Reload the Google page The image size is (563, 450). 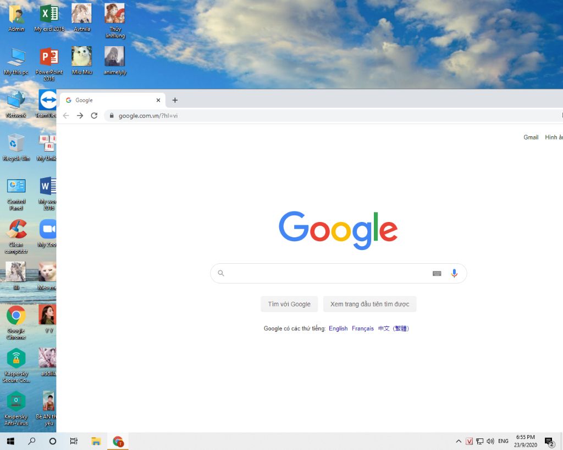(94, 115)
